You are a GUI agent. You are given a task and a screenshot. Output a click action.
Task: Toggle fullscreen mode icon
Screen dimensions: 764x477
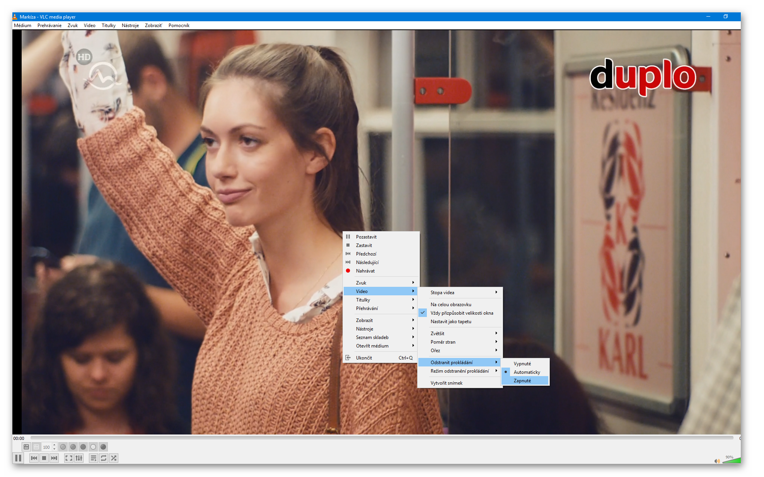68,458
